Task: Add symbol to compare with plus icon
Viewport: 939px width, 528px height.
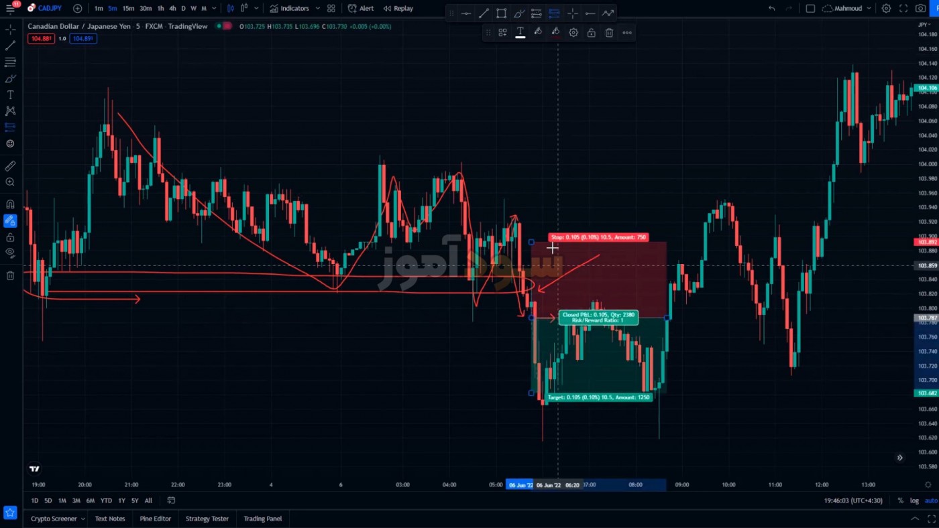Action: click(77, 8)
